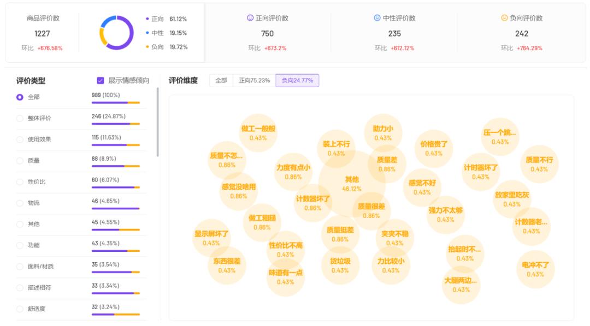Click the sentiment bar under 使用效果

(115, 145)
